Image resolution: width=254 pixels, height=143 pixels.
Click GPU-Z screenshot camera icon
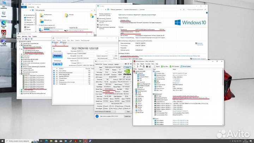pyautogui.click(x=126, y=64)
